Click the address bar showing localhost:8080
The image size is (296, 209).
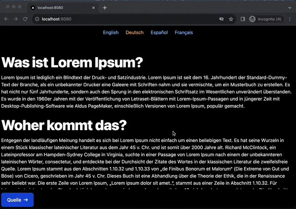coord(123,19)
